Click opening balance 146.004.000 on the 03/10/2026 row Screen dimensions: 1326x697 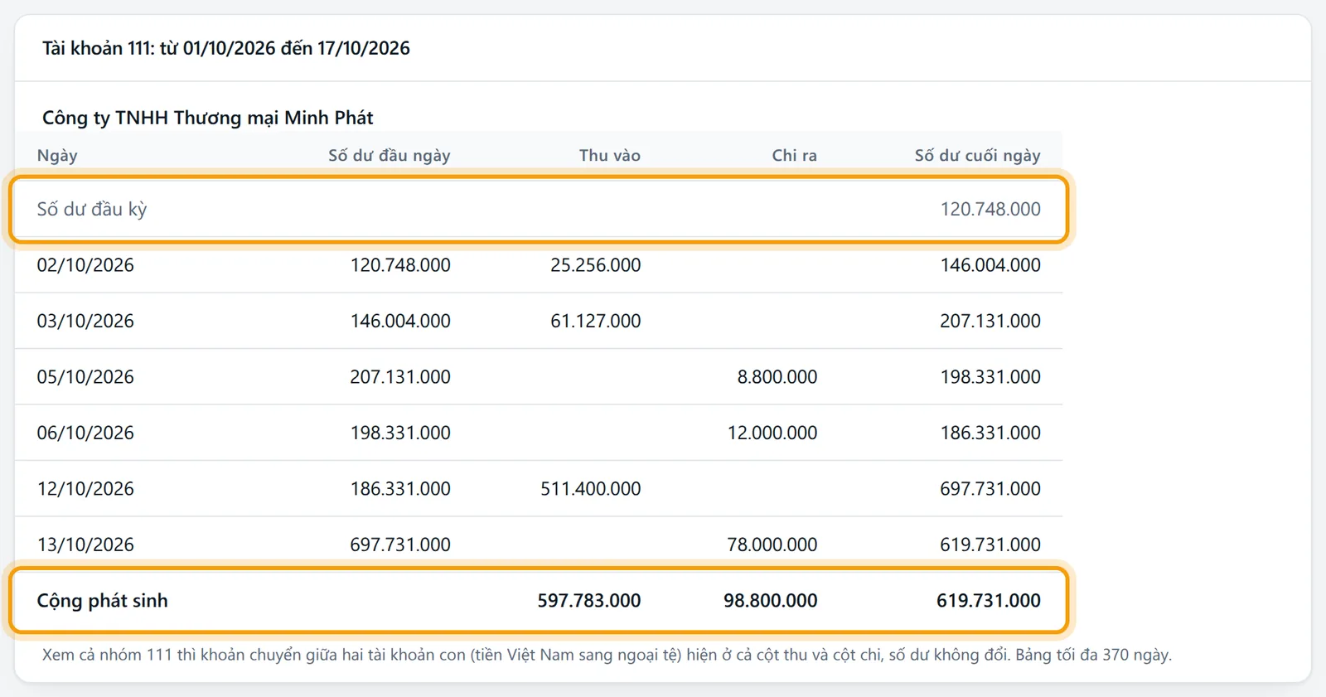(400, 321)
